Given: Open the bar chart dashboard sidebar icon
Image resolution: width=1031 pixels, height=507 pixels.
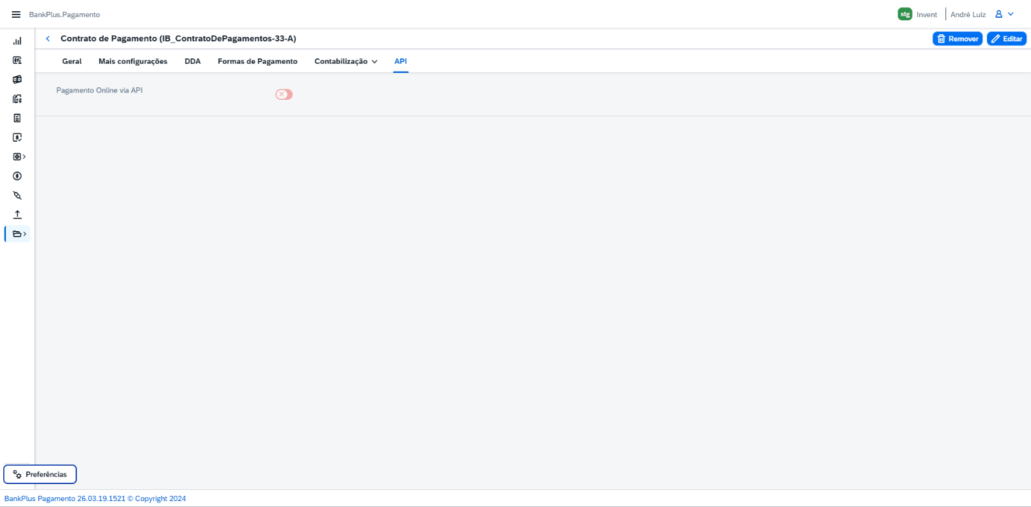Looking at the screenshot, I should click(x=17, y=41).
